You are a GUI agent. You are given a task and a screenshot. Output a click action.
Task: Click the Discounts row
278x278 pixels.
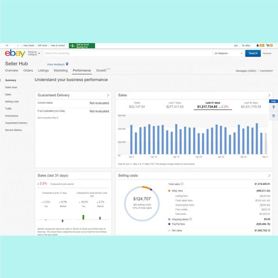(223, 214)
